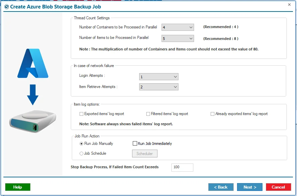The width and height of the screenshot is (297, 196).
Task: Go back with the Back button
Action: coord(221,187)
